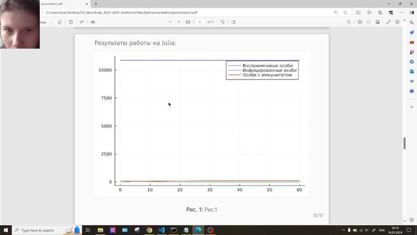Open sidebar Games icon
Image resolution: width=417 pixels, height=235 pixels.
pyautogui.click(x=412, y=52)
